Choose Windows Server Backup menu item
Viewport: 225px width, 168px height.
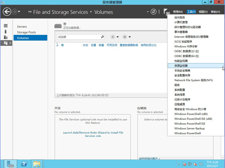(195, 128)
